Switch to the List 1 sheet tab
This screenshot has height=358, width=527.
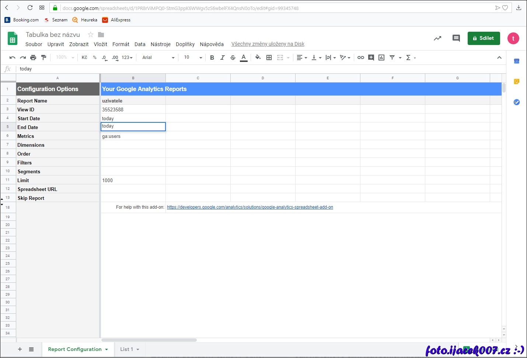(x=126, y=349)
